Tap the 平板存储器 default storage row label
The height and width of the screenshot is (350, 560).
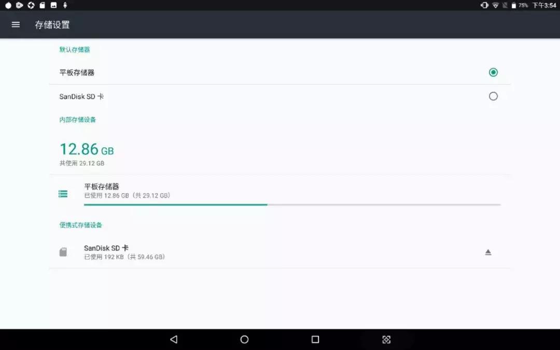click(77, 73)
